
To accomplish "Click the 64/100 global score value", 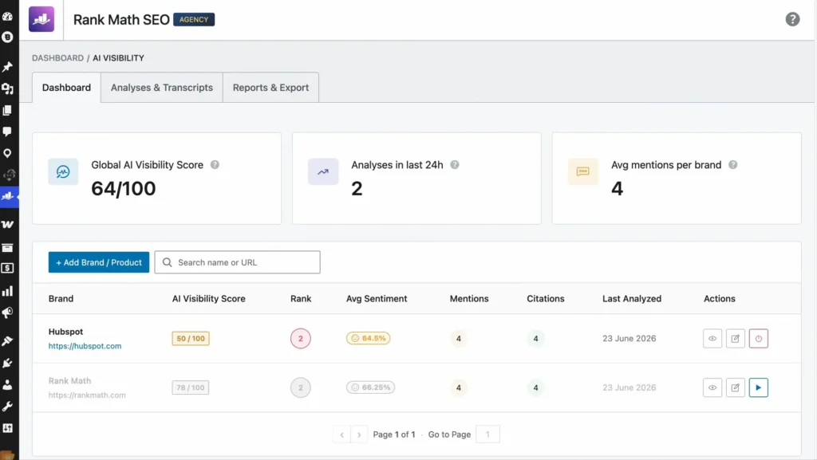I will click(124, 188).
